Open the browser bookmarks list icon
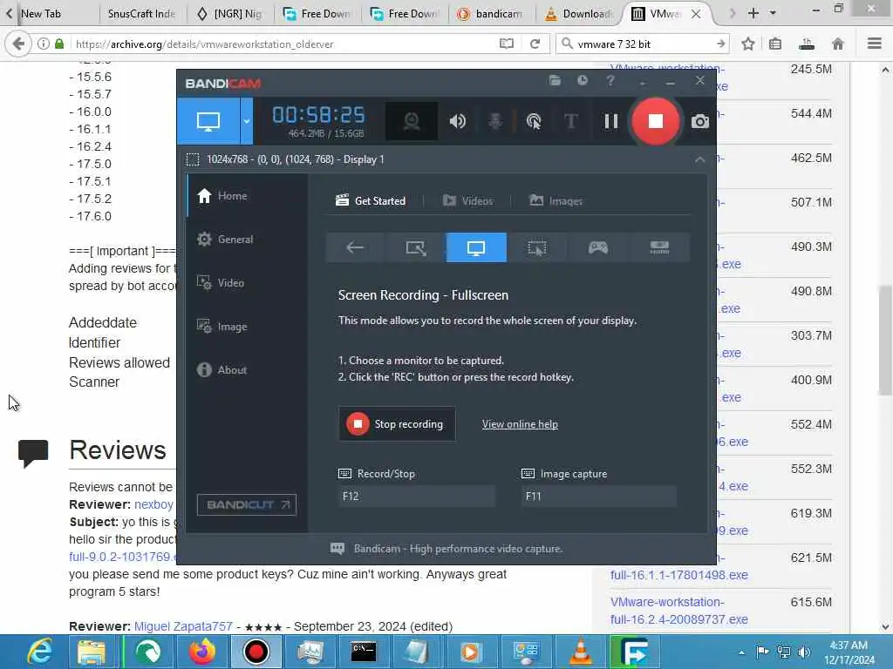This screenshot has height=669, width=893. tap(775, 44)
